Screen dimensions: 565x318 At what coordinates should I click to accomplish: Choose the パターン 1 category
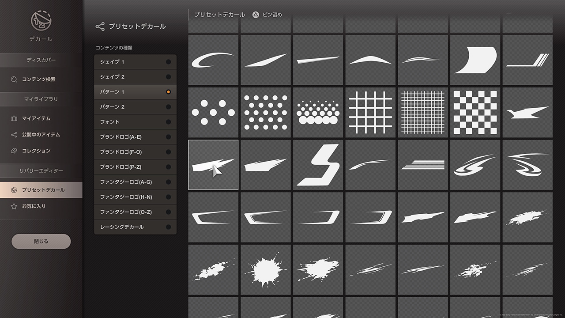coord(135,92)
